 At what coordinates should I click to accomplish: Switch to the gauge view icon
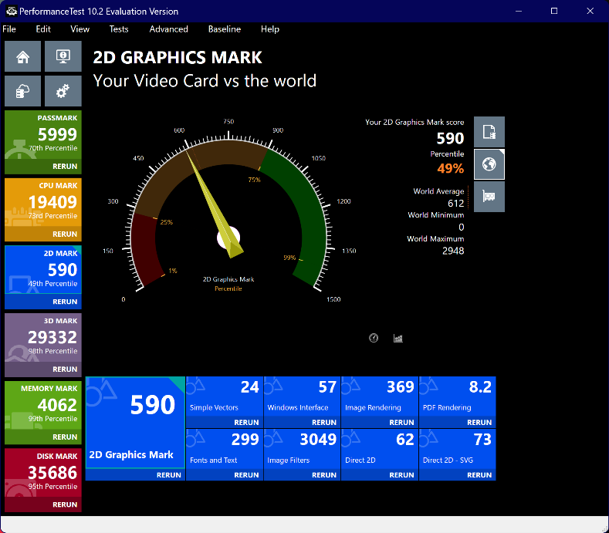point(374,338)
